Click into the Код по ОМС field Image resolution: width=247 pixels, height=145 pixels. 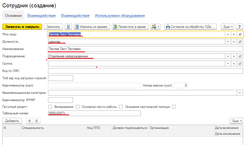145,71
